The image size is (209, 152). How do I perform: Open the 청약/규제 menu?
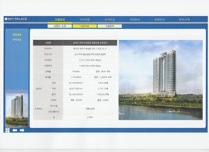[184, 20]
